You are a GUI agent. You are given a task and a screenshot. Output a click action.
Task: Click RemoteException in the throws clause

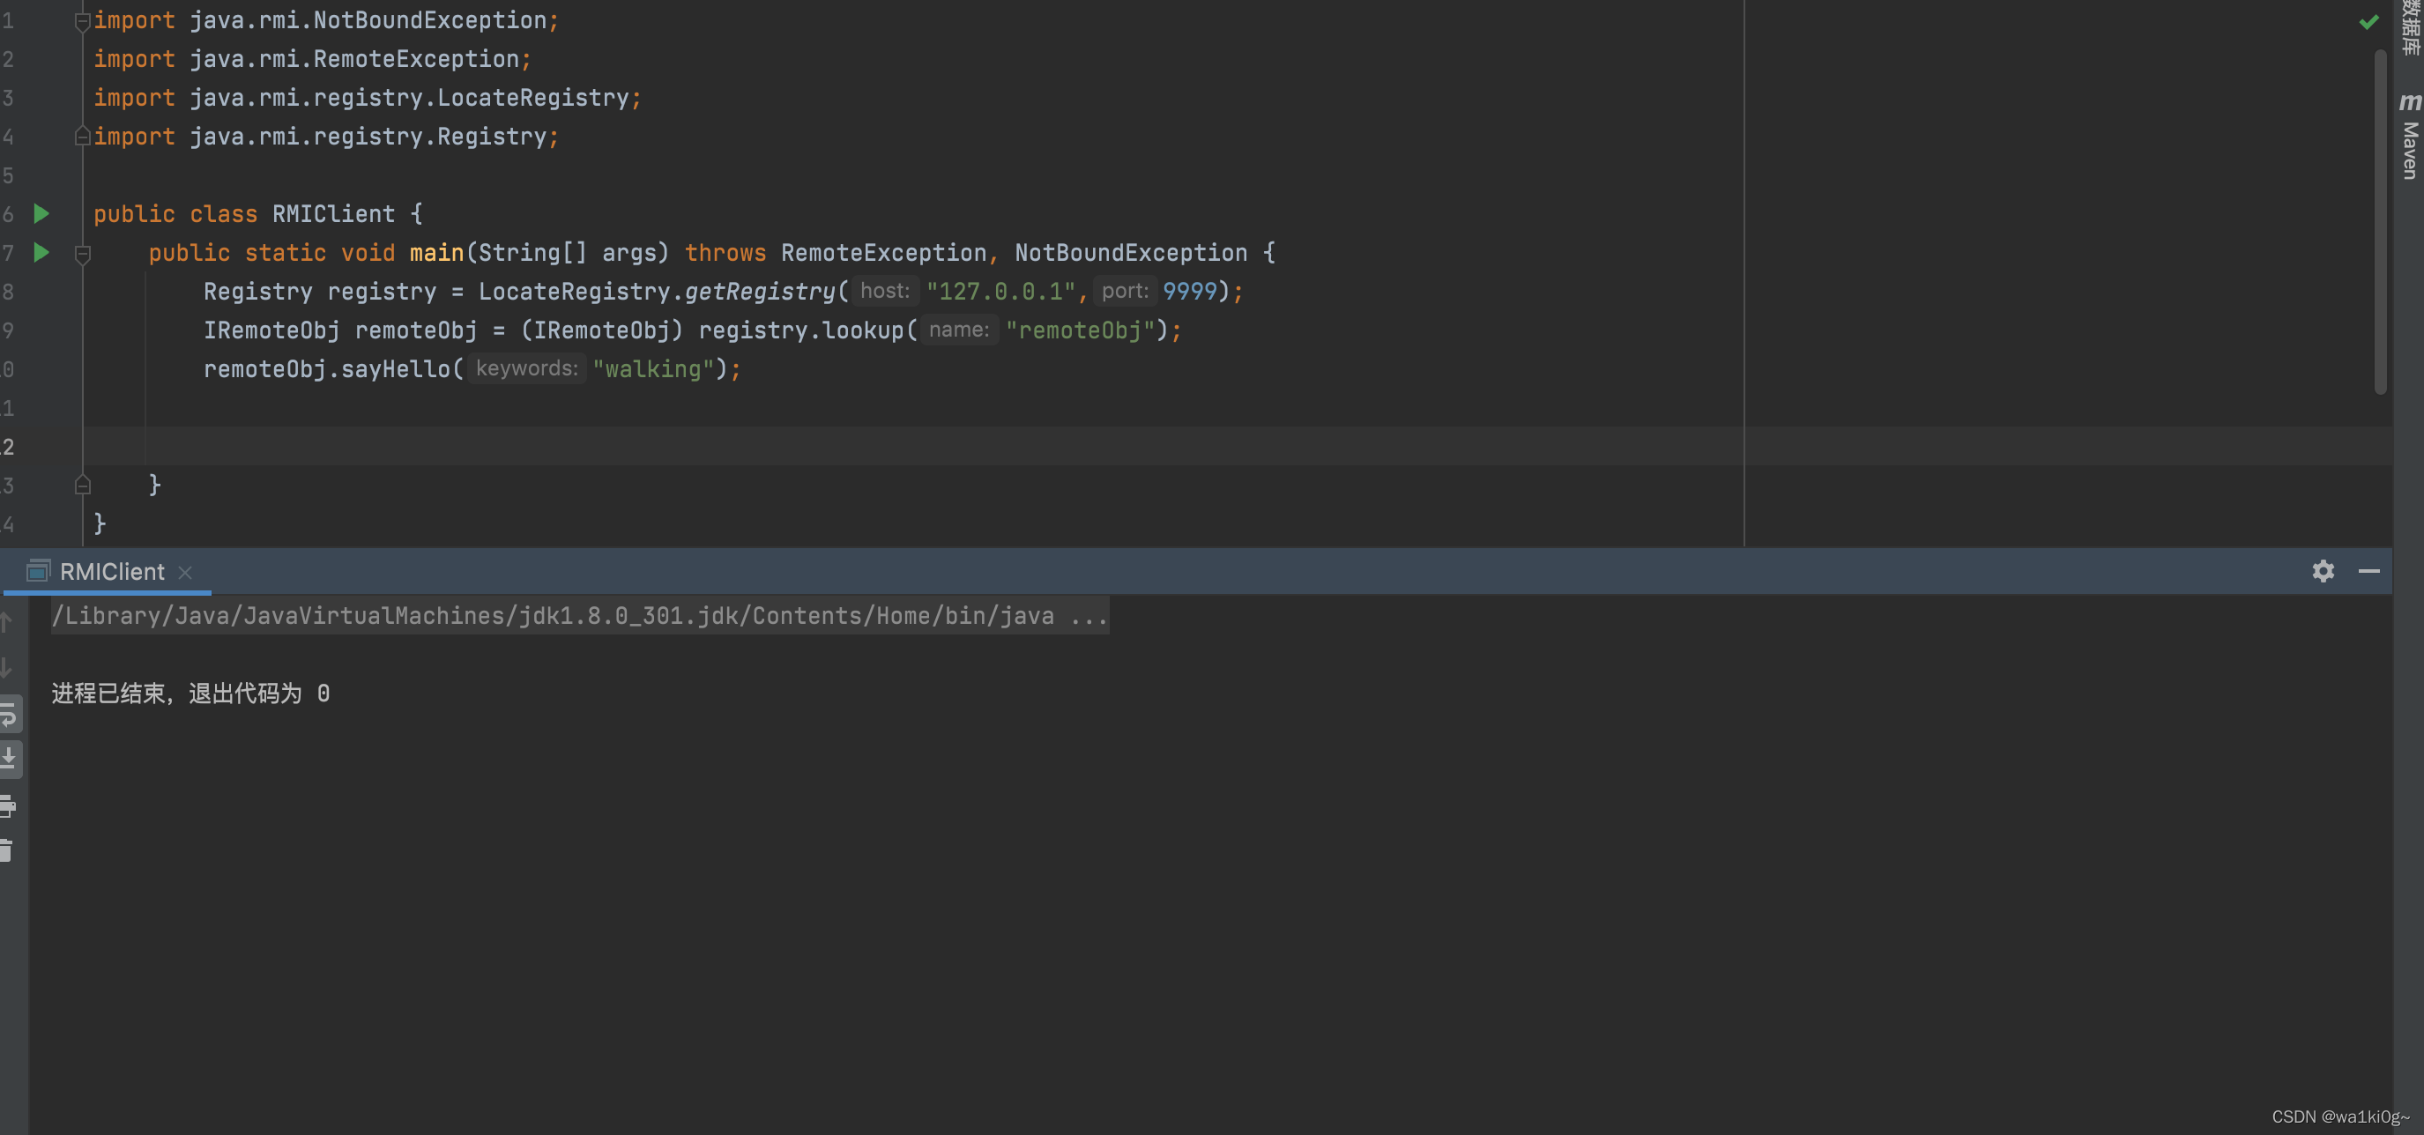point(882,252)
